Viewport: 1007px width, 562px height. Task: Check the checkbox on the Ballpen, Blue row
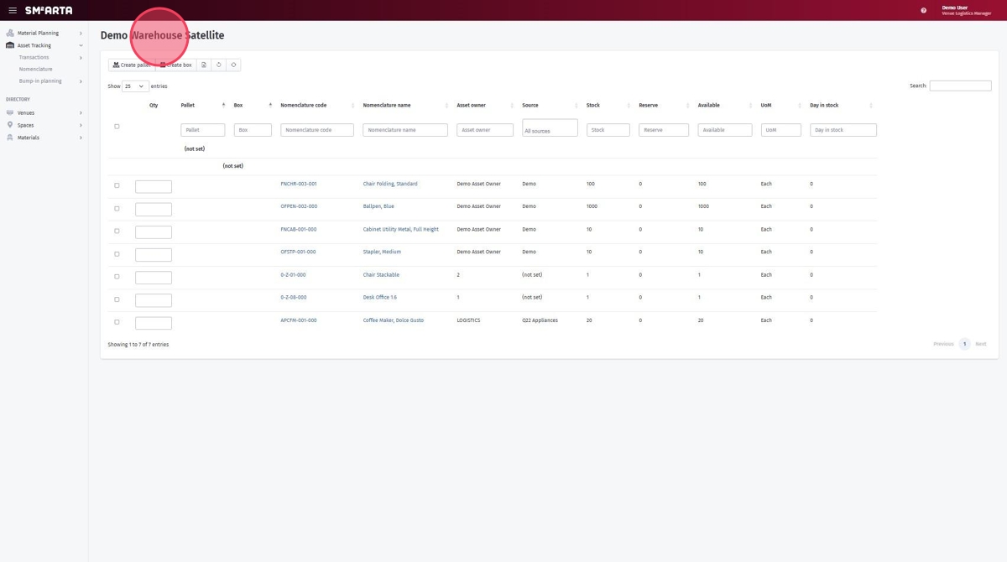pyautogui.click(x=117, y=207)
